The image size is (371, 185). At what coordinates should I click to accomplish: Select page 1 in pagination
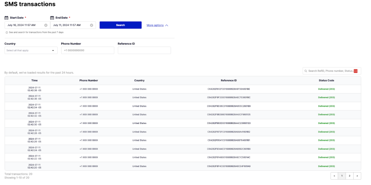(x=342, y=176)
